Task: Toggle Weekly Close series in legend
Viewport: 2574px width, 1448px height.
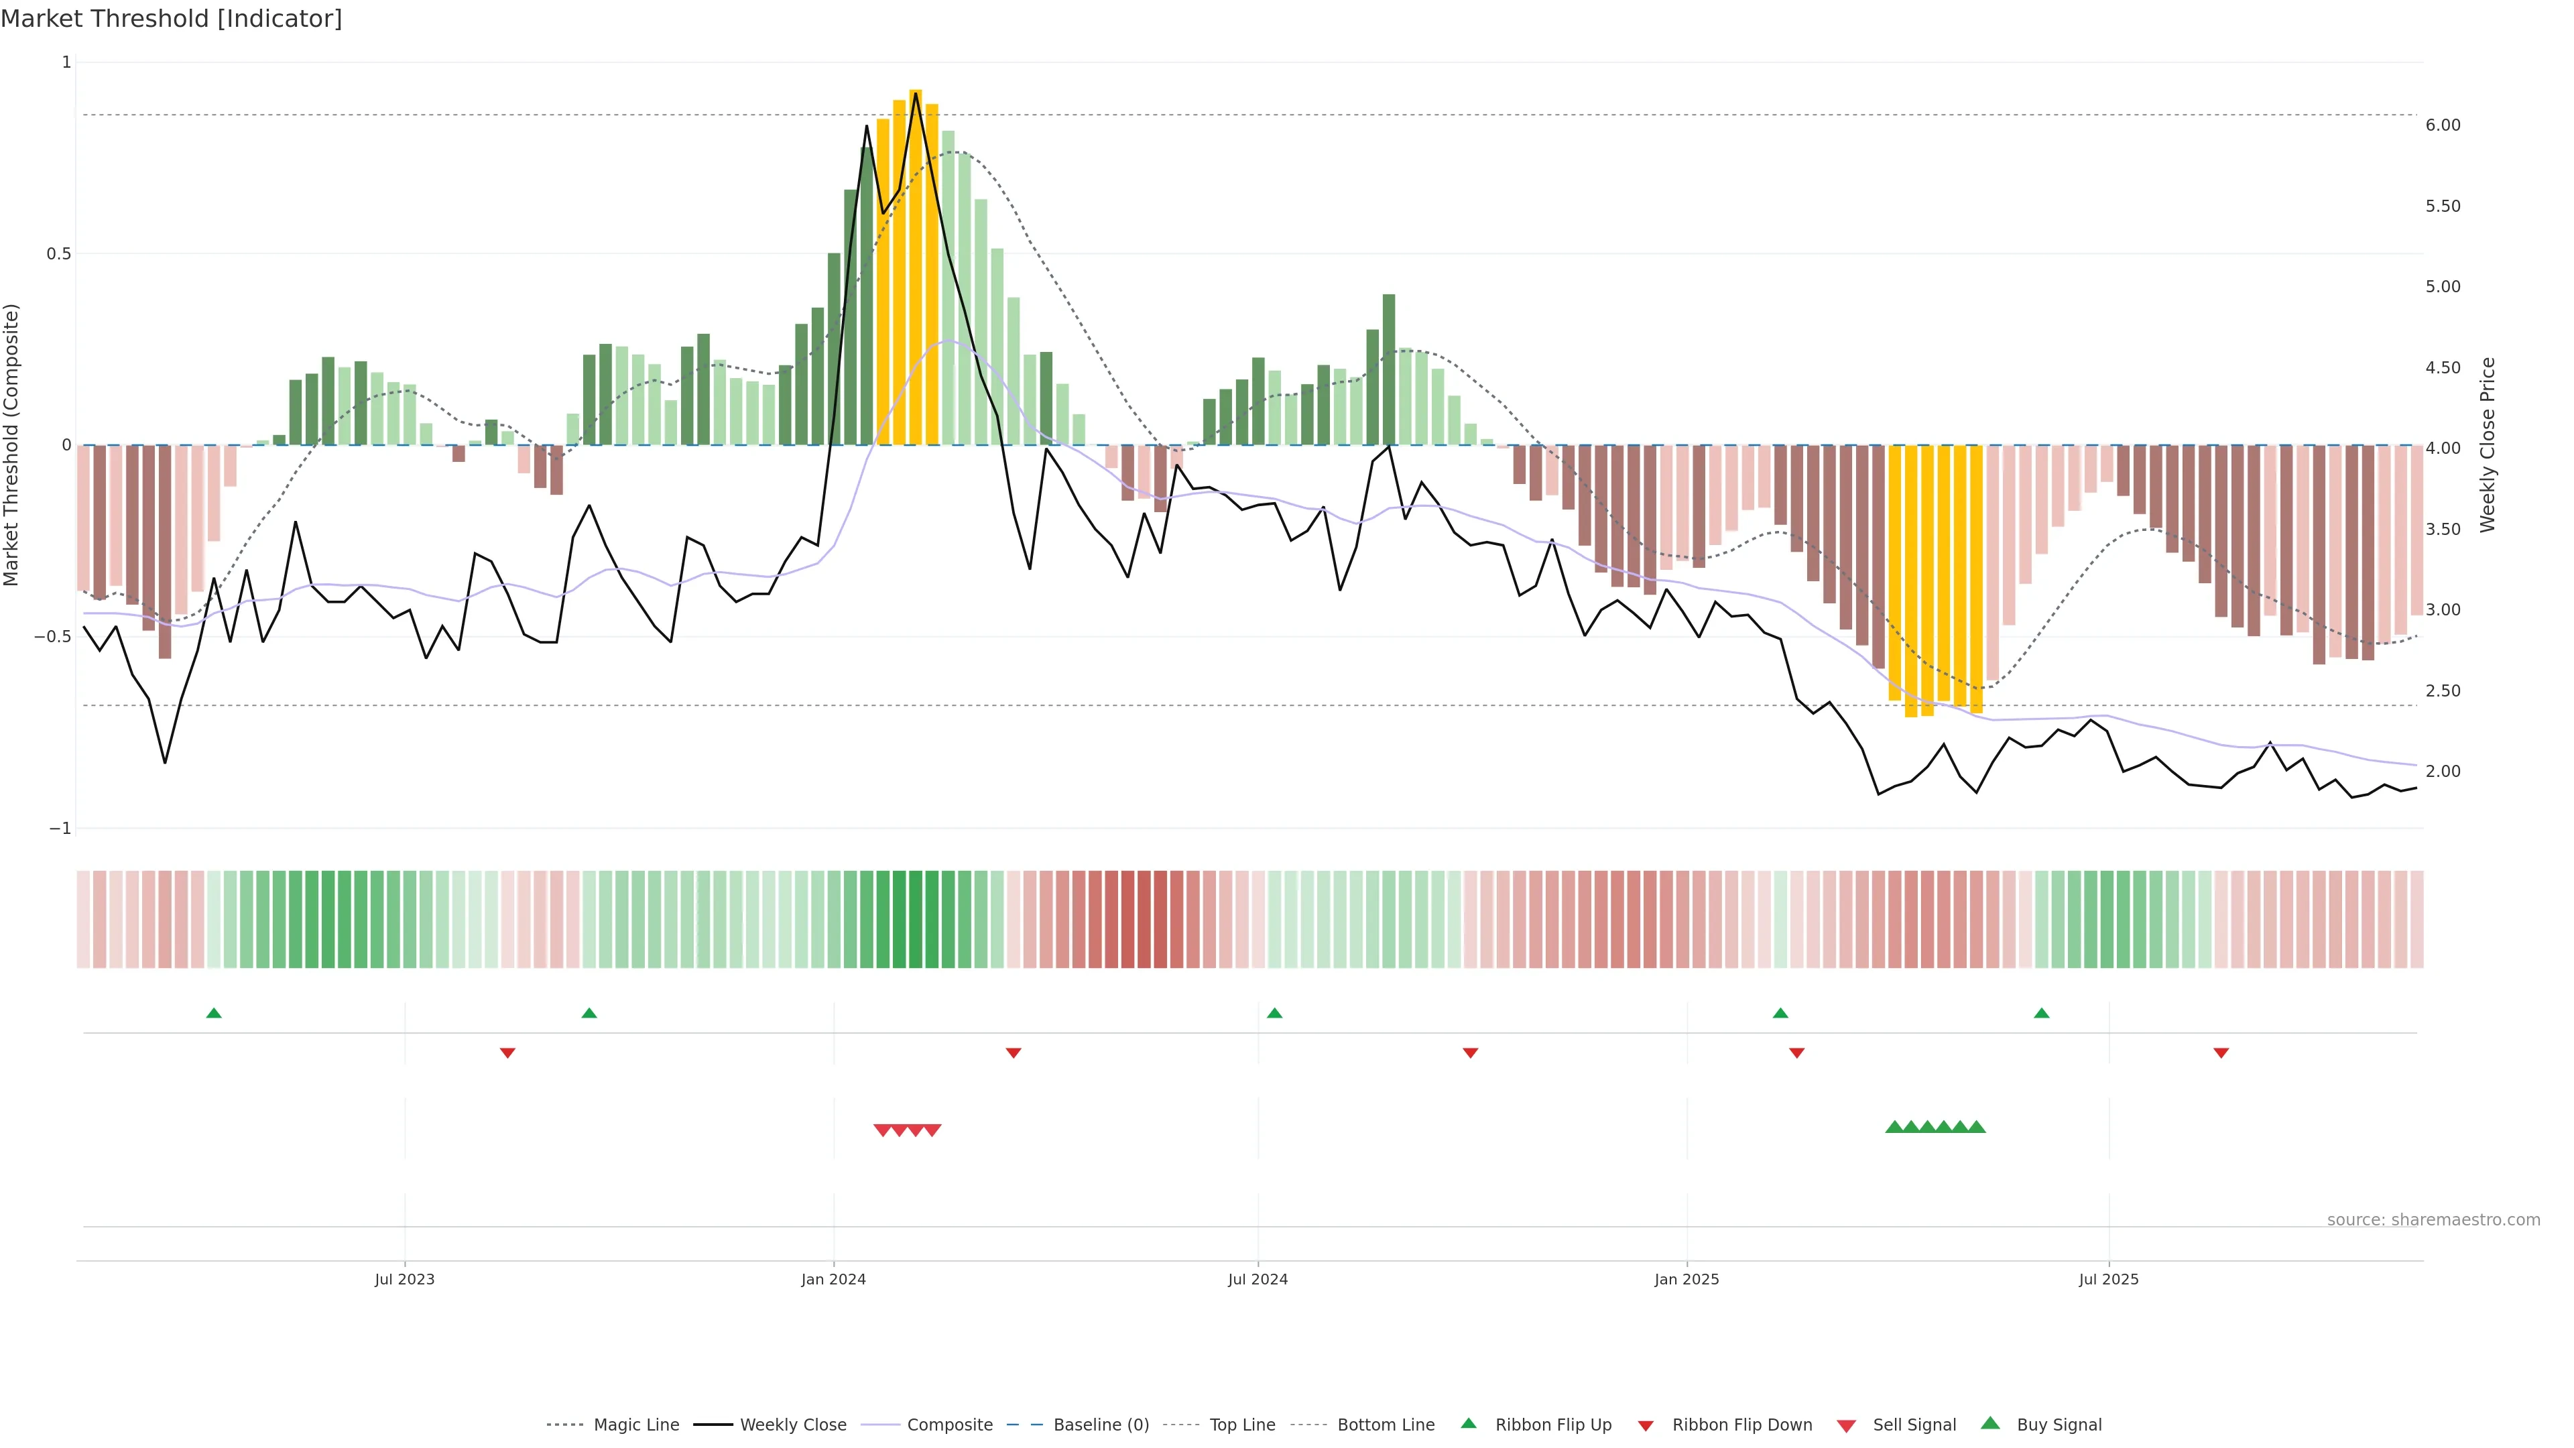Action: click(792, 1425)
